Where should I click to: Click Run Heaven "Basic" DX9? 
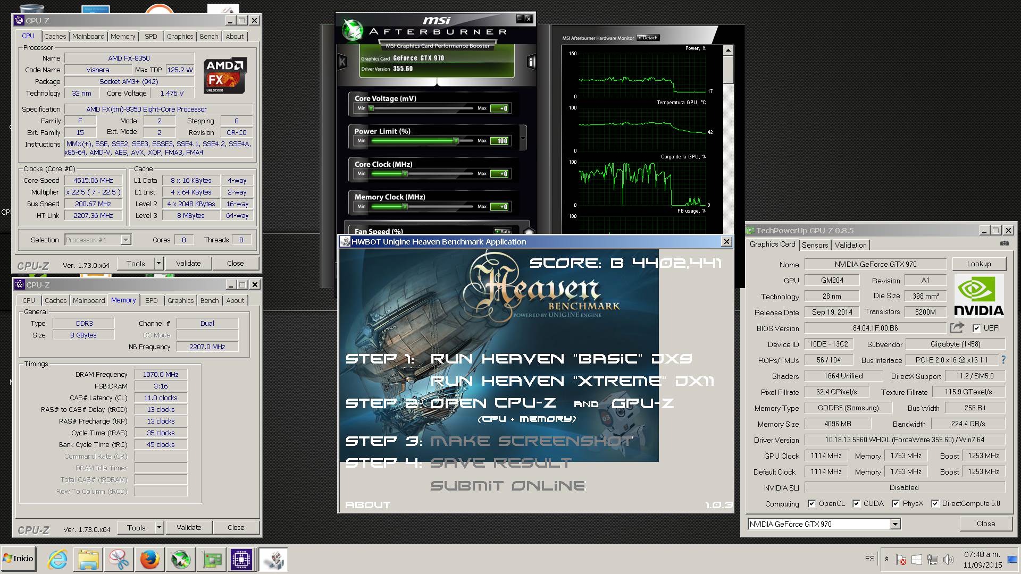click(561, 359)
